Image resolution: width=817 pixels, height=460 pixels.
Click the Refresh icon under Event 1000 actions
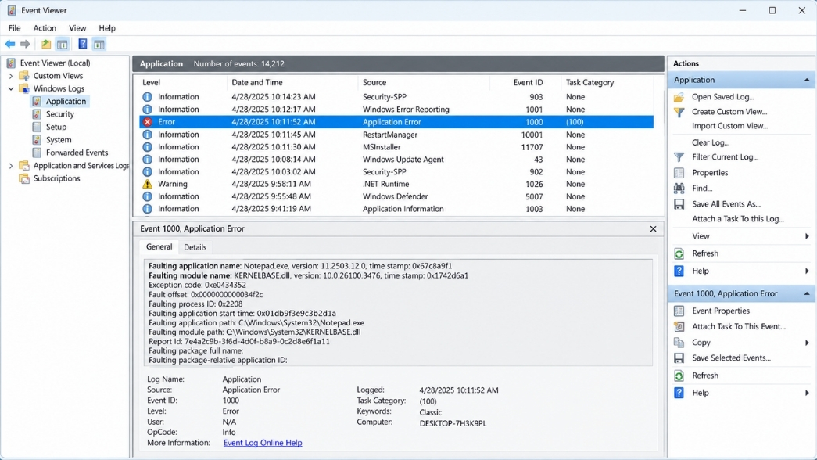pos(679,376)
